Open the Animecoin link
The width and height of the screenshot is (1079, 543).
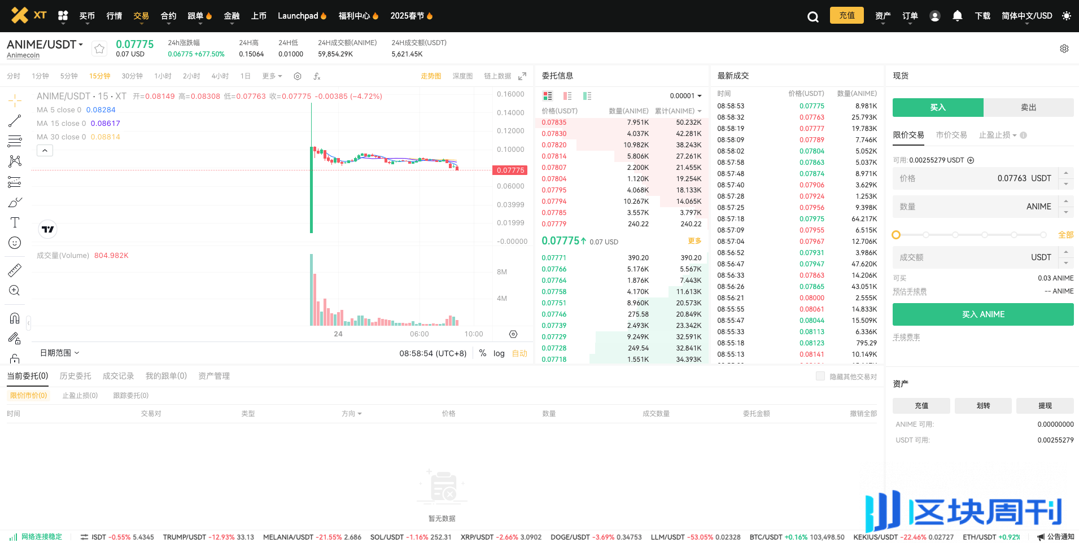23,55
